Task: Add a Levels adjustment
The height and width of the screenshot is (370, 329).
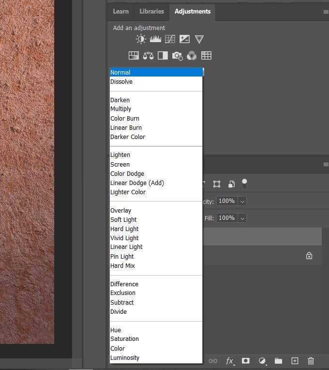Action: coord(155,39)
